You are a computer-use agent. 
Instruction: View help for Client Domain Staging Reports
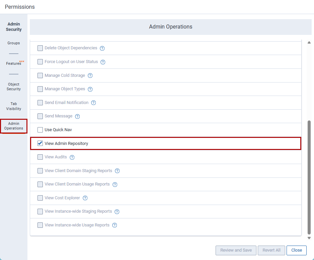(117, 171)
